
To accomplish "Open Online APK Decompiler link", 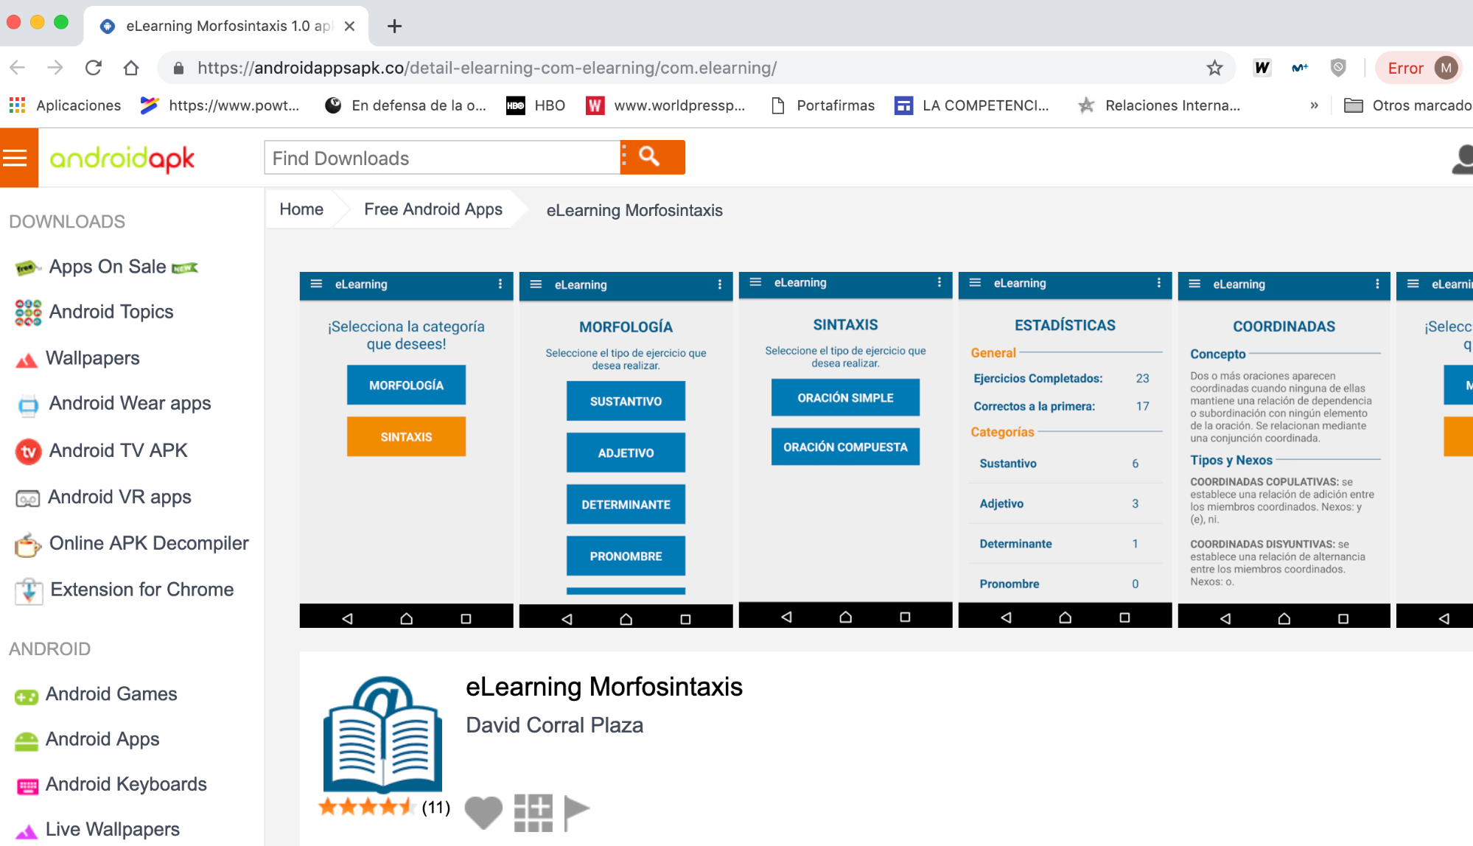I will 148,544.
